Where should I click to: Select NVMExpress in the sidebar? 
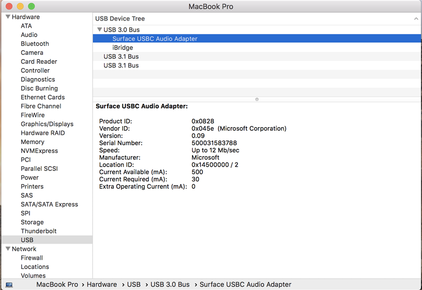click(x=39, y=151)
